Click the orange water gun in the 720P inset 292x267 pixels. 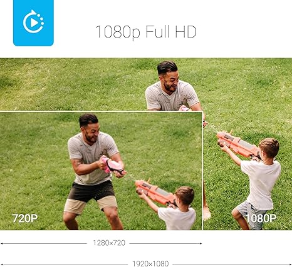(155, 193)
